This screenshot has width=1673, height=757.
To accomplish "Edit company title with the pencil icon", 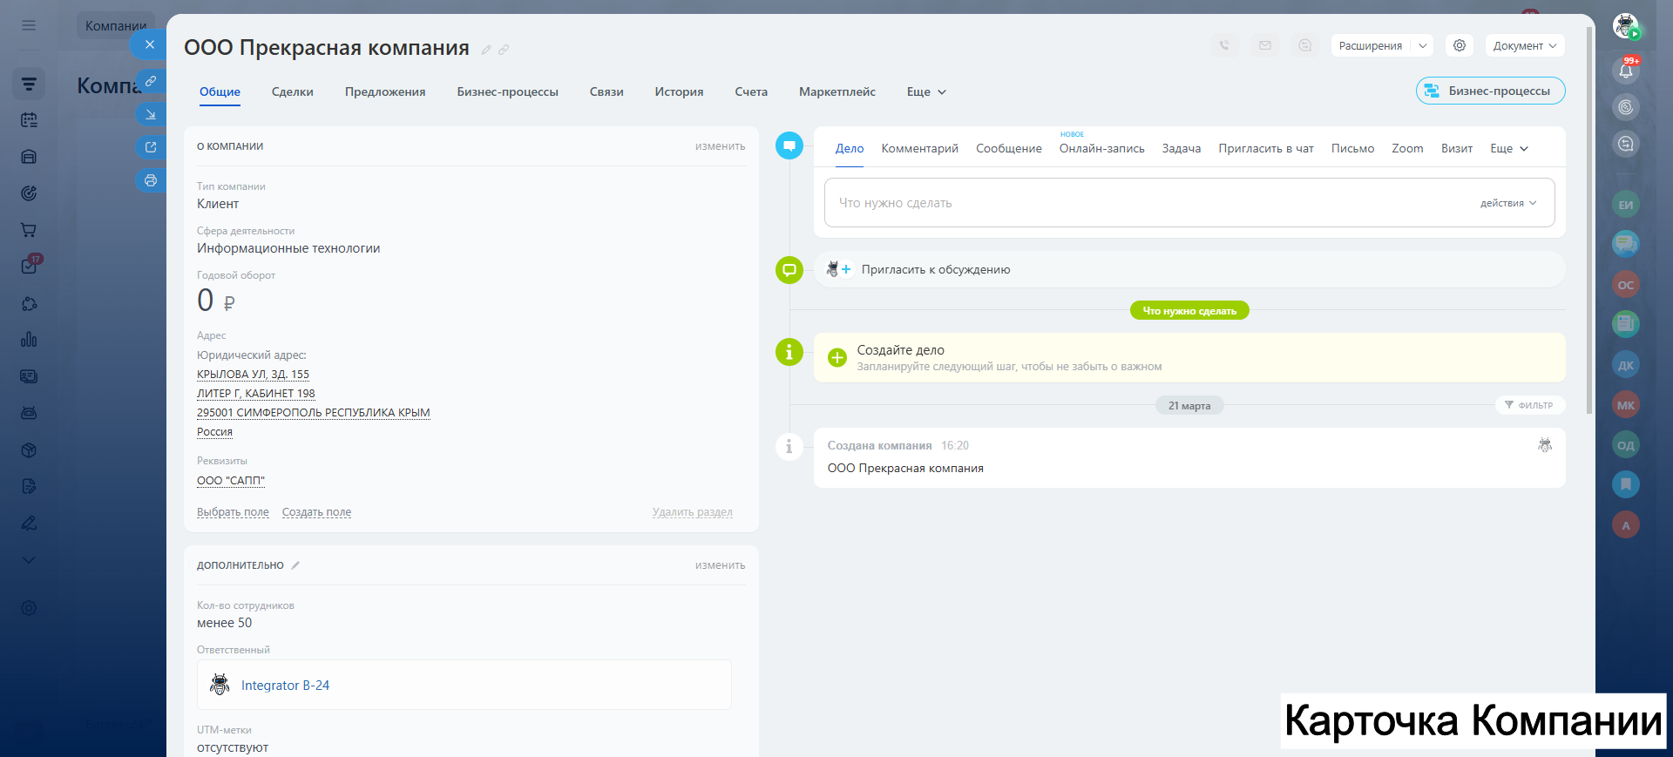I will [x=486, y=50].
